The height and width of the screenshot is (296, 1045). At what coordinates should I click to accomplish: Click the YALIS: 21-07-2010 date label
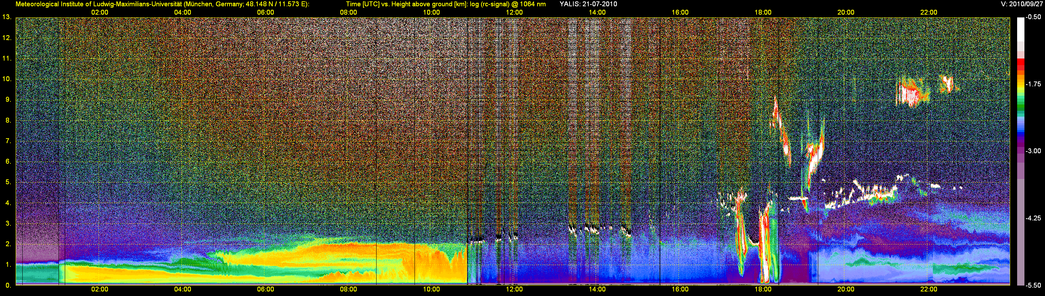coord(588,4)
